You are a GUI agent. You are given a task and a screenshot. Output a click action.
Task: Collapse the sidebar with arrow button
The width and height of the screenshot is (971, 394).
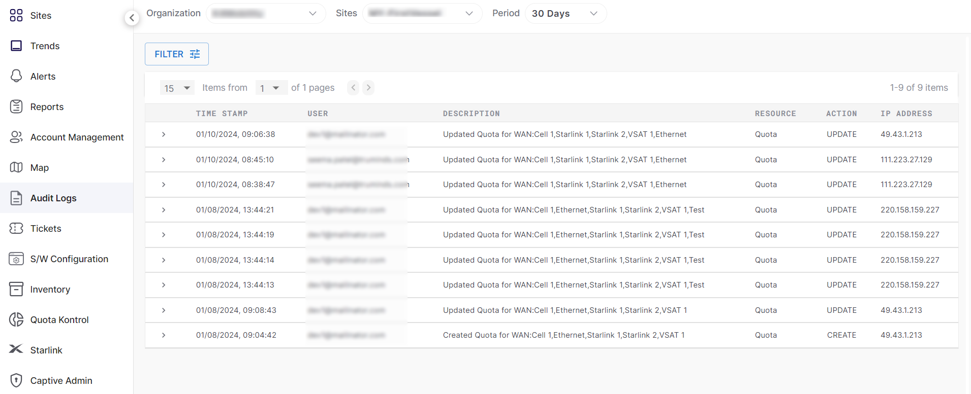click(x=132, y=18)
